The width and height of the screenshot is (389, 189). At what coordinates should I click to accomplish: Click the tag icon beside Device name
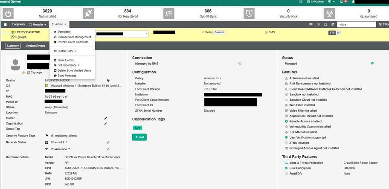108,80
